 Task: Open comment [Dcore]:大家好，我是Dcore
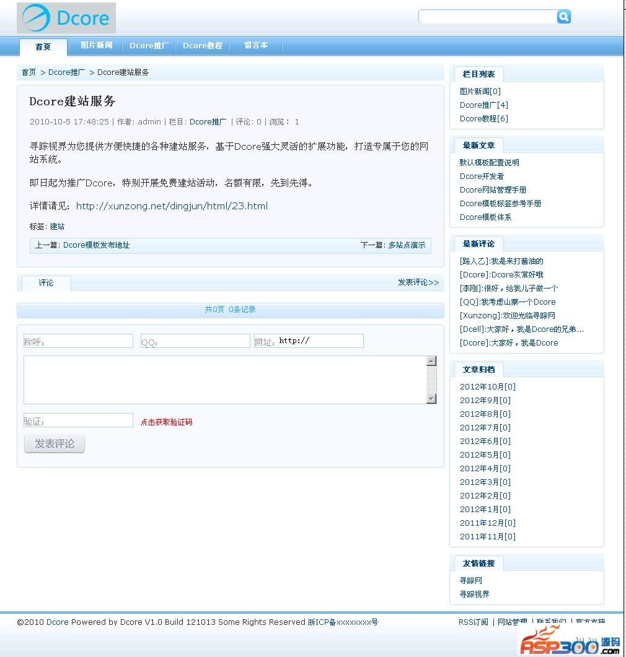click(x=509, y=343)
